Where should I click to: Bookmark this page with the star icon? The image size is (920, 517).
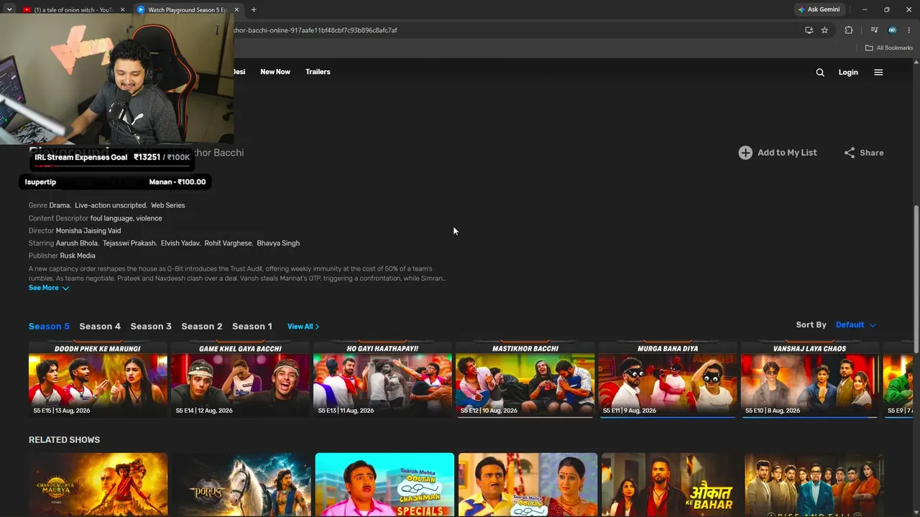[x=824, y=30]
